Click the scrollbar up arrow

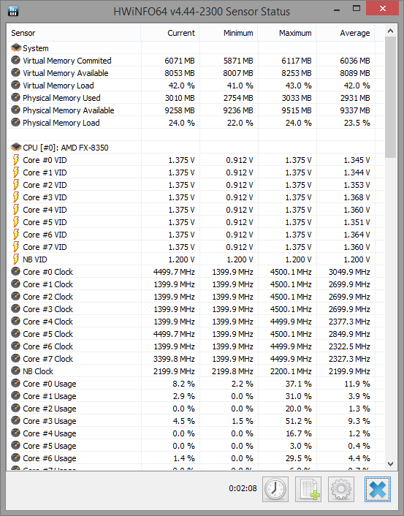[391, 31]
